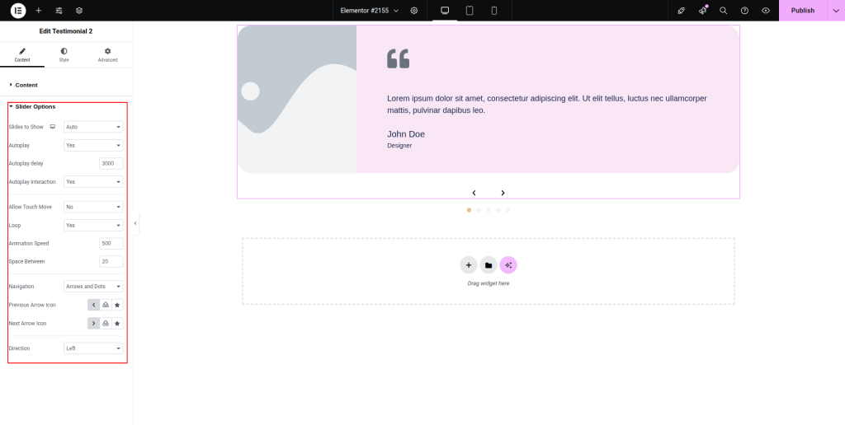Click the Elementor logo icon
Viewport: 845px width, 425px height.
(18, 10)
